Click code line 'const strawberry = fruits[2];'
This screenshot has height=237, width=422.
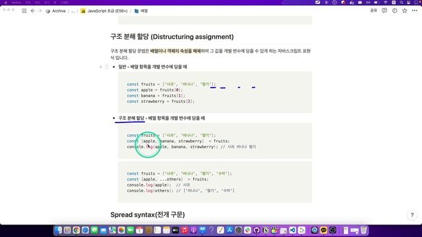coord(161,101)
